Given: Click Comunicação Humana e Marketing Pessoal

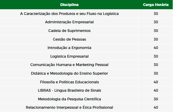Looking at the screenshot, I should [69, 65].
